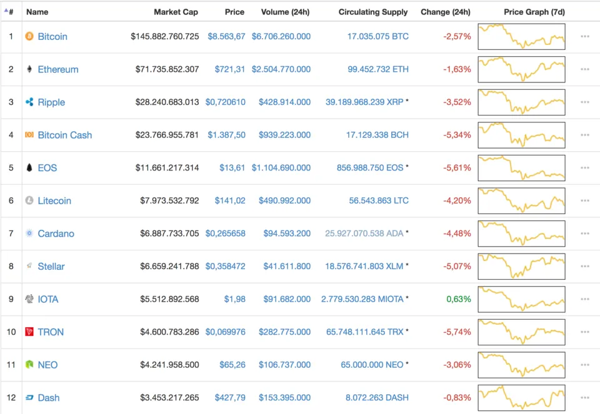Click the Price Graph (7d) column header

(534, 12)
